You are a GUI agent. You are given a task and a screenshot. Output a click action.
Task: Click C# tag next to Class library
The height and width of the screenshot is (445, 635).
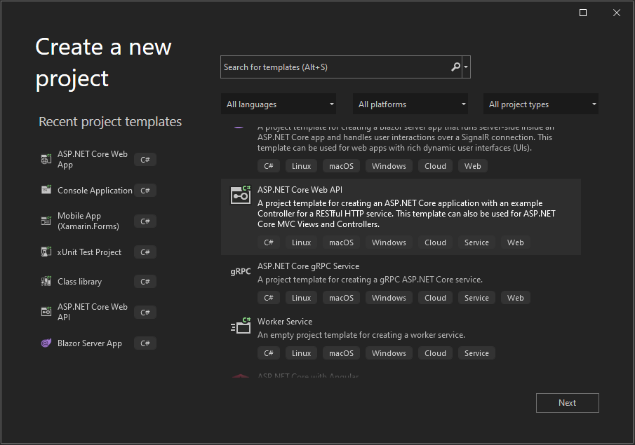pos(145,282)
